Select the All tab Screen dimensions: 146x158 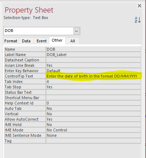[x=72, y=41]
